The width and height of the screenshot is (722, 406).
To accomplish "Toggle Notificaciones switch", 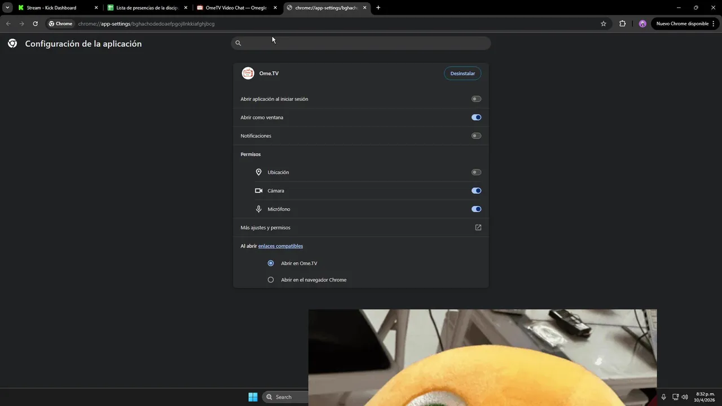I will pyautogui.click(x=477, y=136).
